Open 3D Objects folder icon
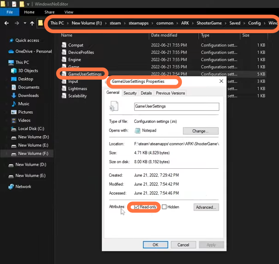The image size is (279, 264). (x=14, y=71)
